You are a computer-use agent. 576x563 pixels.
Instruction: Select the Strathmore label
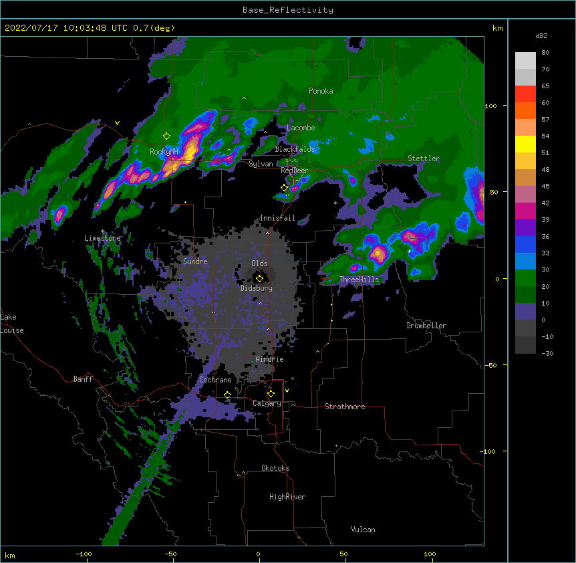point(345,407)
